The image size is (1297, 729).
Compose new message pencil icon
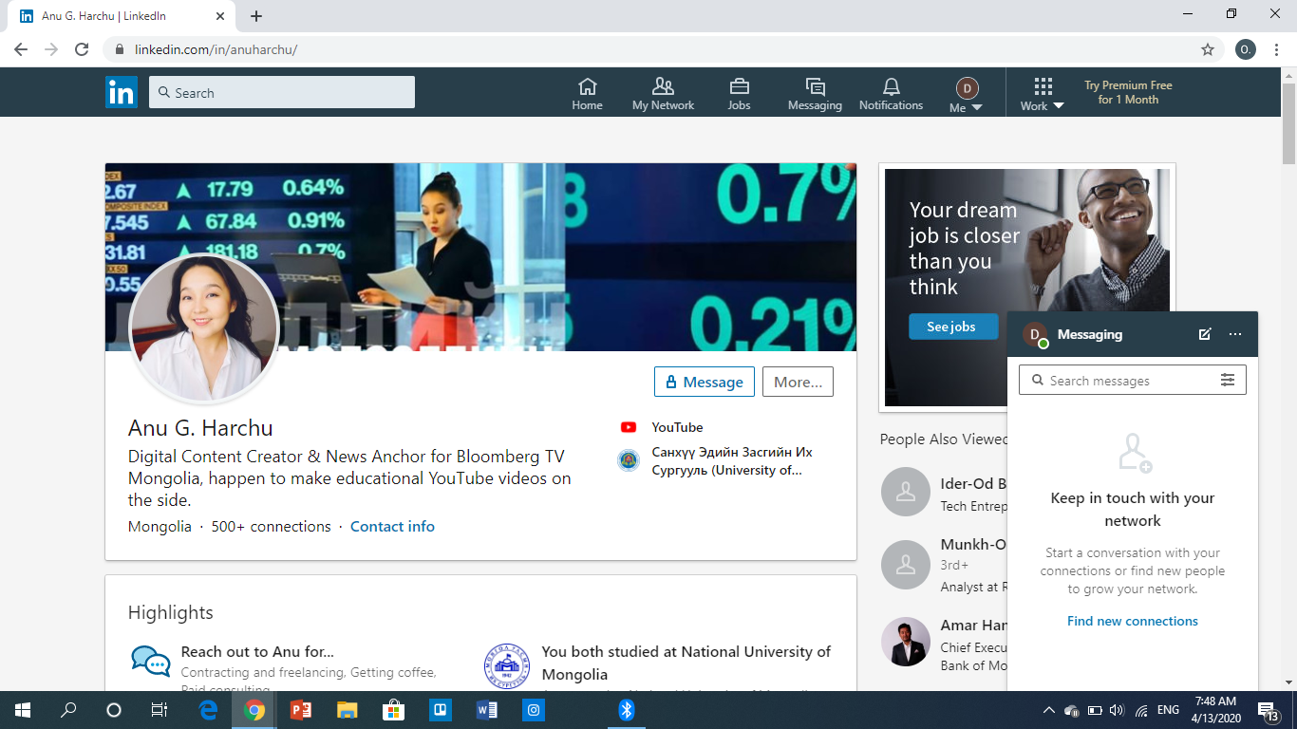click(1205, 334)
